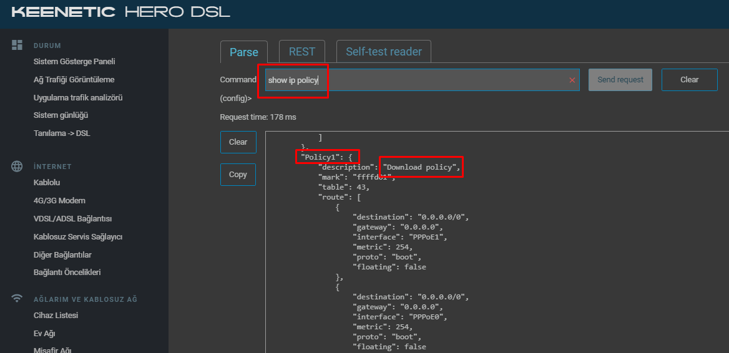Image resolution: width=729 pixels, height=353 pixels.
Task: Open Bağlantı Öncelikleri
Action: point(67,273)
